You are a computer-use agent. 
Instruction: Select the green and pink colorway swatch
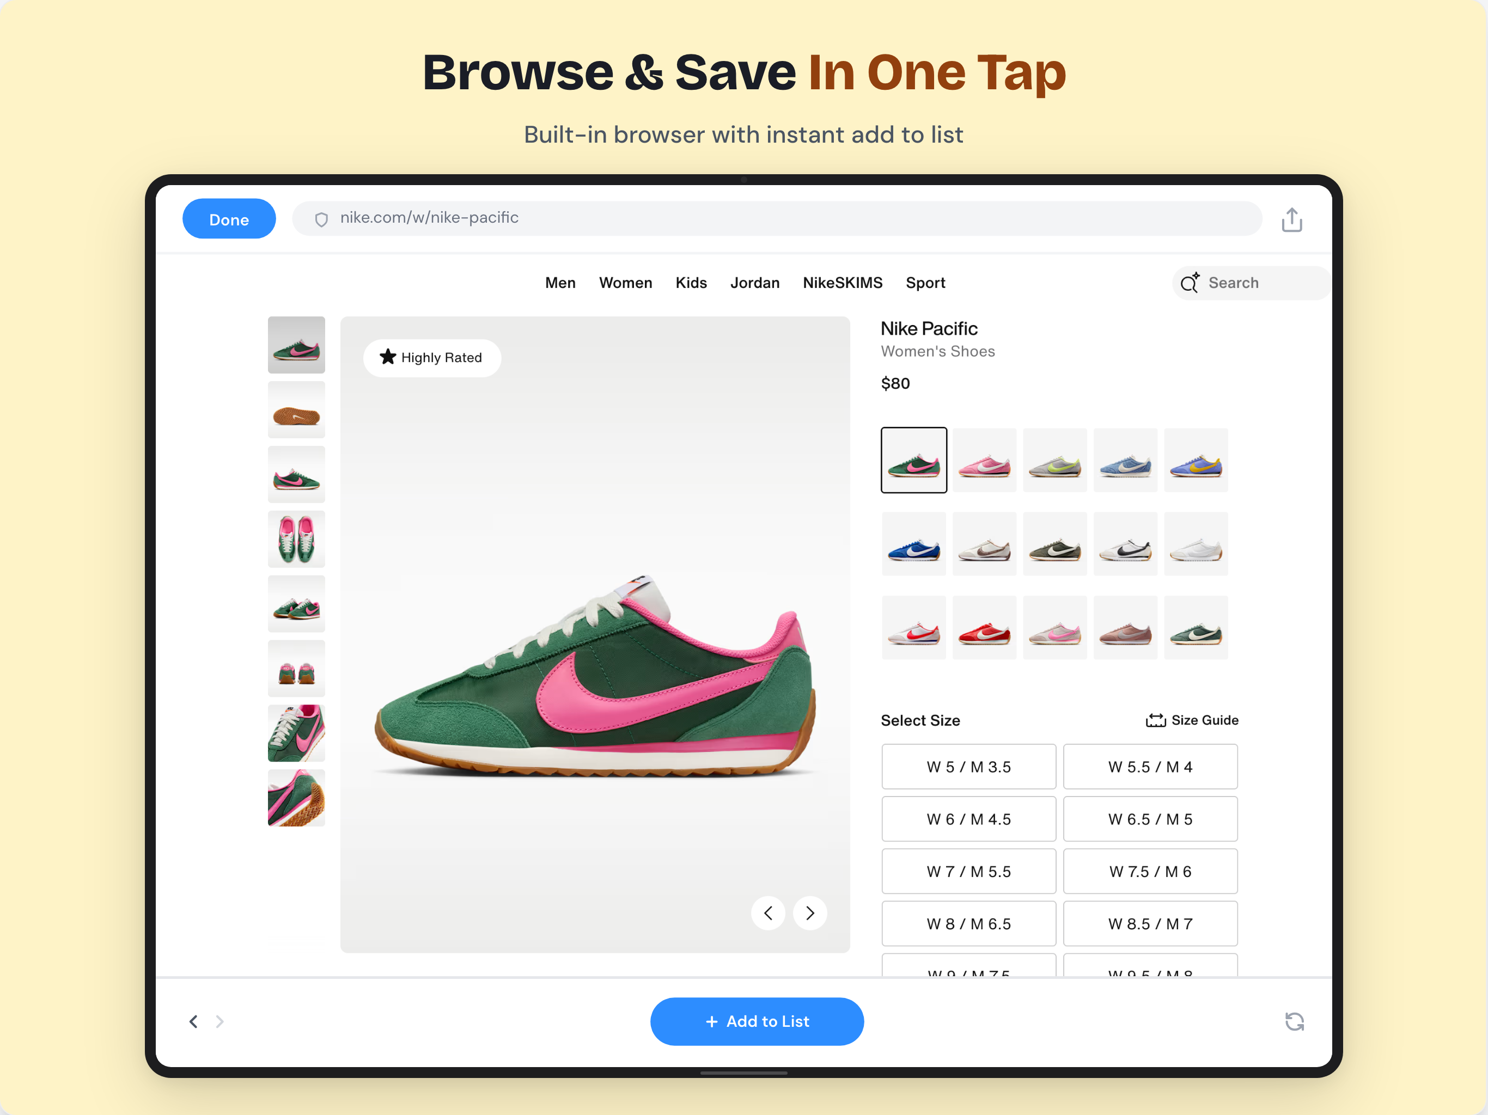point(913,460)
